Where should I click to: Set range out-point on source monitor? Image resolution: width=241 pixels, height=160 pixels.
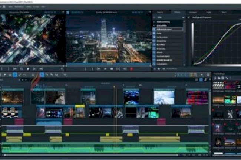pos(92,69)
